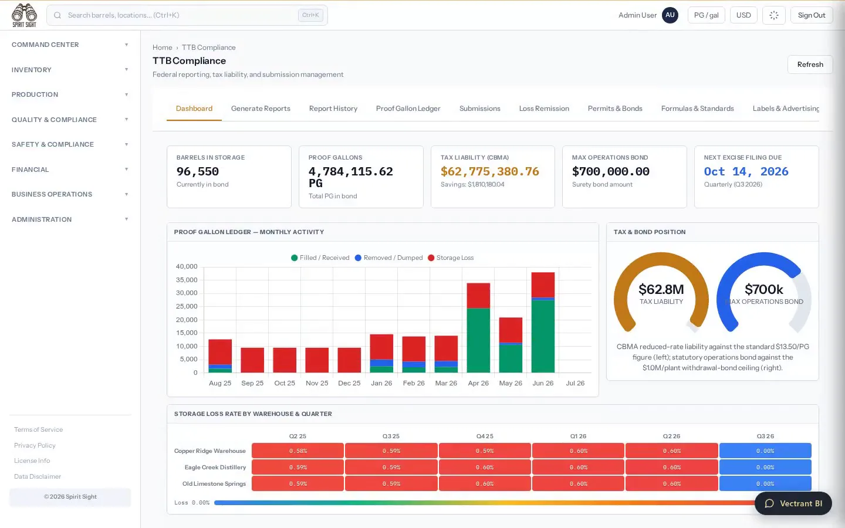Click the May 26 chart bar
Viewport: 845px width, 528px height.
(511, 345)
